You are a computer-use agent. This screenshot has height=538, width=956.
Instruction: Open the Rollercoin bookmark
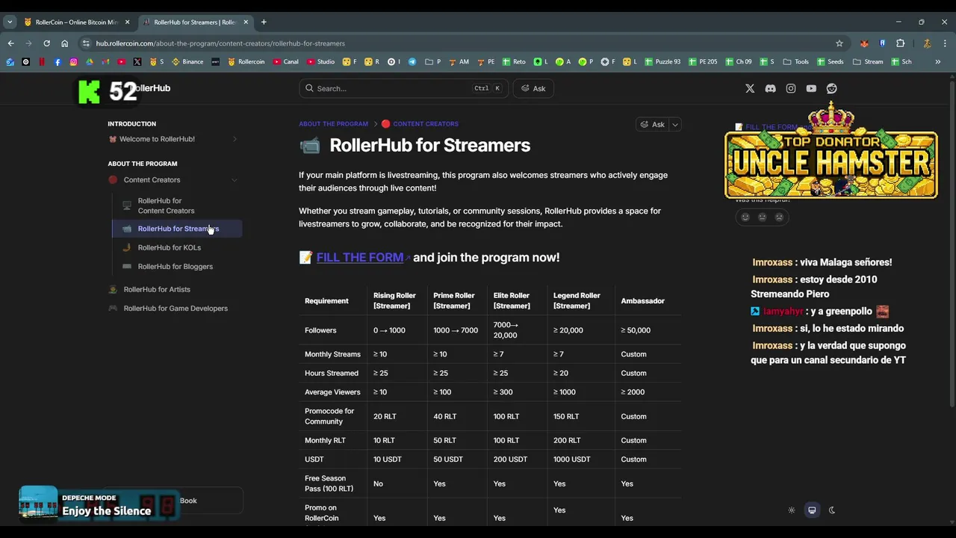coord(246,62)
